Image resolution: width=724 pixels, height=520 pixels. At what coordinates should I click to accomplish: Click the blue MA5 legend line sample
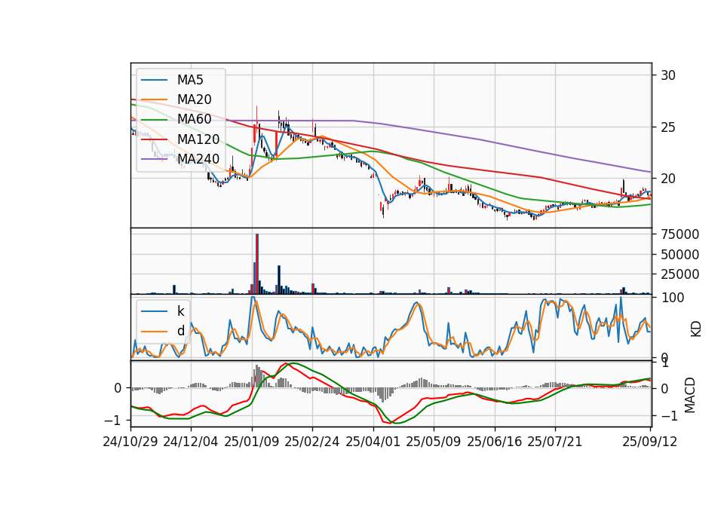point(154,81)
